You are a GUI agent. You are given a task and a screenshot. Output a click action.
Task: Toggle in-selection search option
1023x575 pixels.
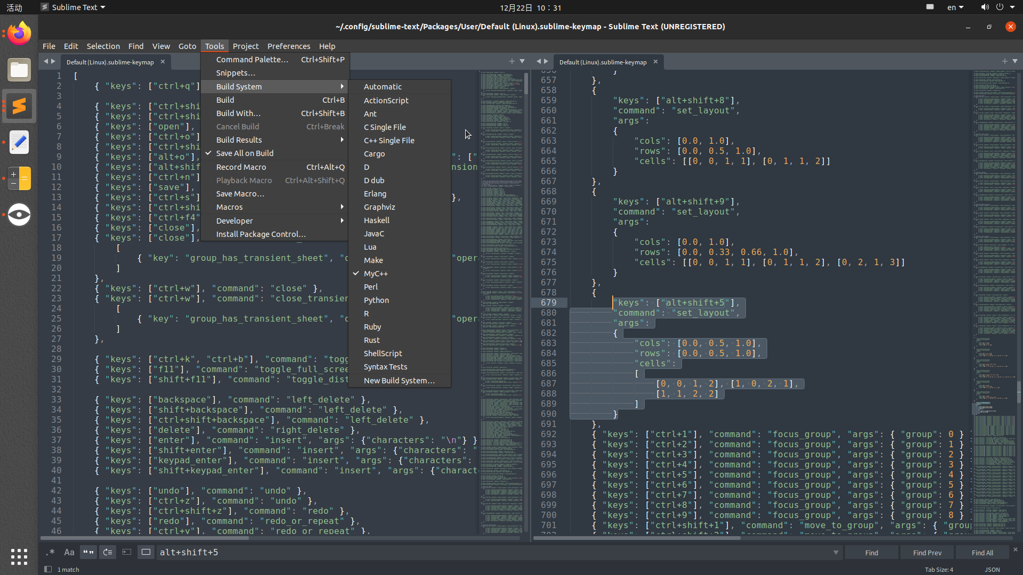tap(127, 552)
